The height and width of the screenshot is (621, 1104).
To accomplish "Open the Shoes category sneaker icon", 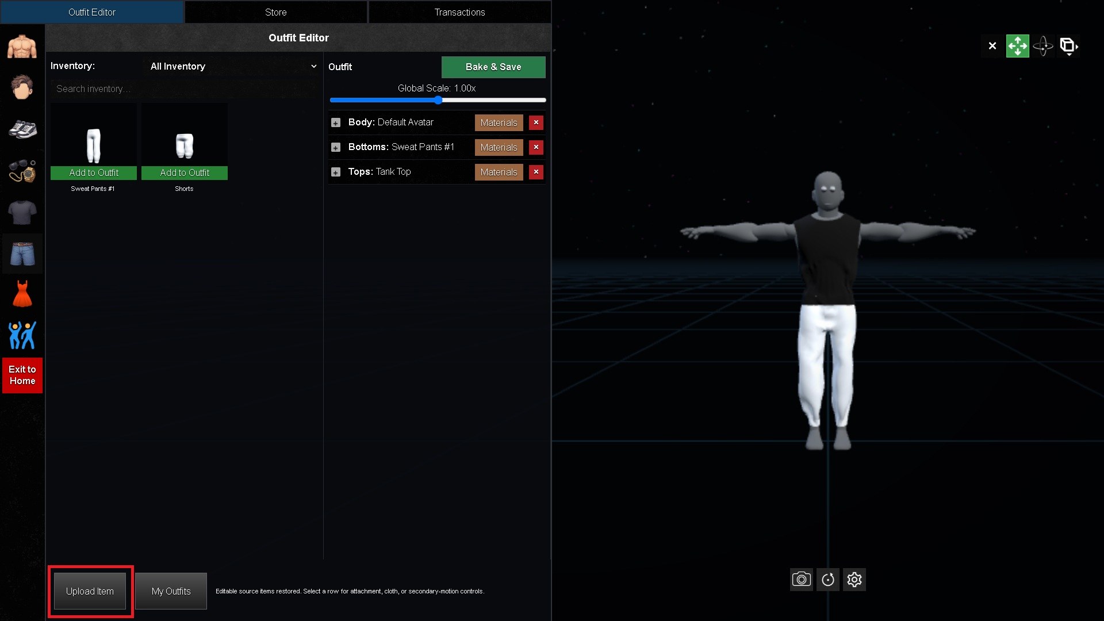I will pyautogui.click(x=22, y=129).
